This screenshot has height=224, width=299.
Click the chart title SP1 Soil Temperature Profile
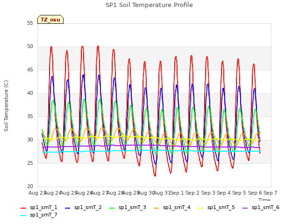click(x=149, y=5)
